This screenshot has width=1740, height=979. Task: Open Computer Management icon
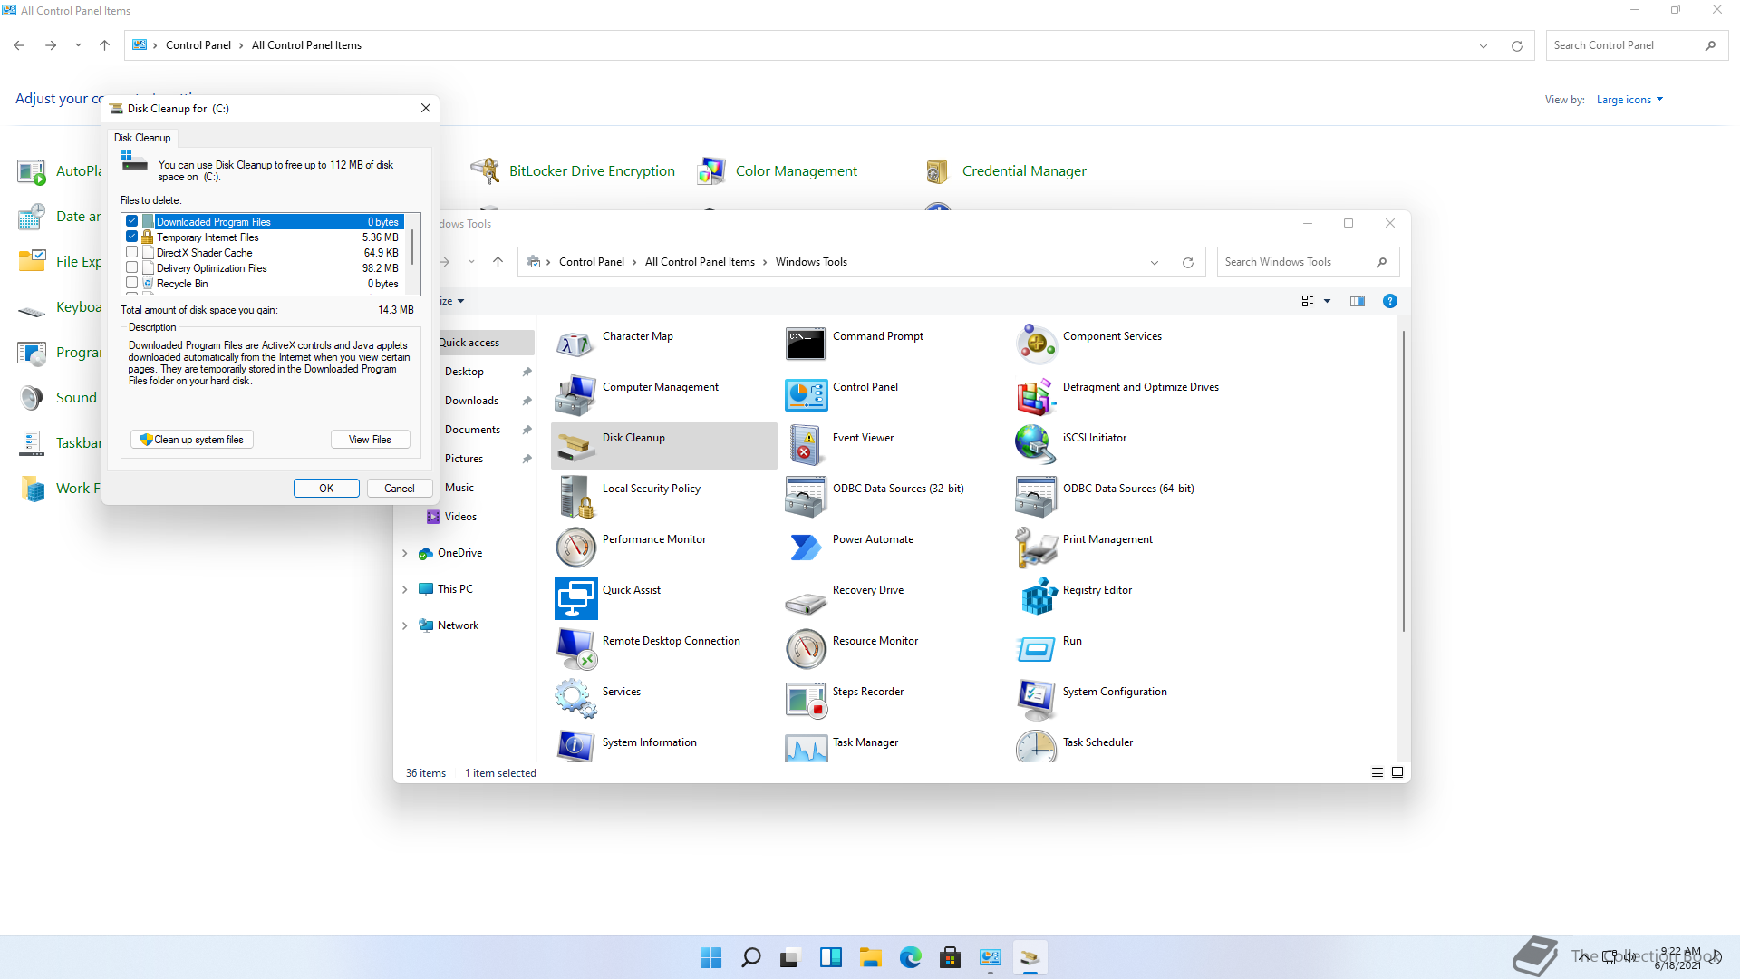(x=575, y=394)
